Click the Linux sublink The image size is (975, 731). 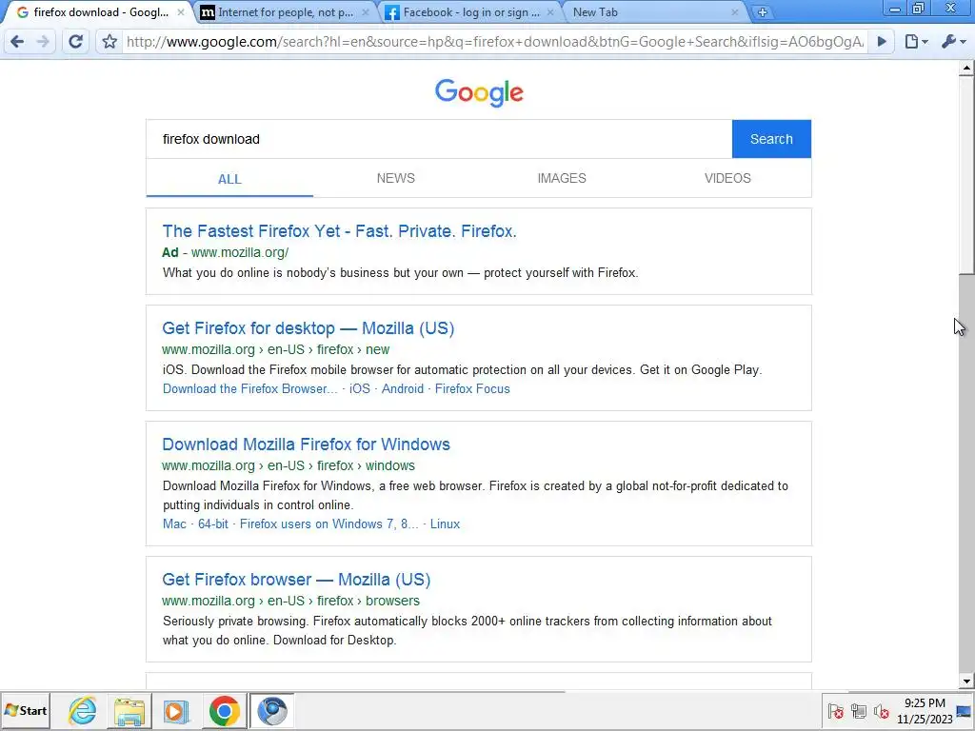tap(446, 524)
